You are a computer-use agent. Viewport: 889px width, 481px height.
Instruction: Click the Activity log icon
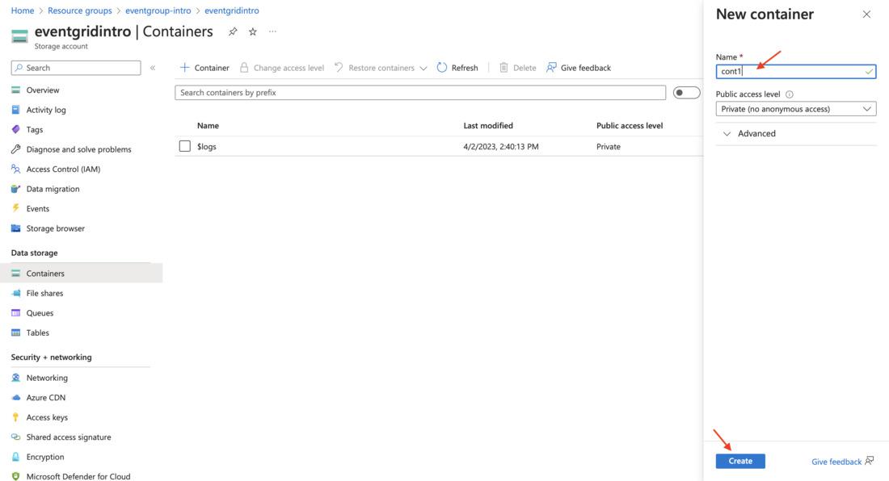click(16, 110)
